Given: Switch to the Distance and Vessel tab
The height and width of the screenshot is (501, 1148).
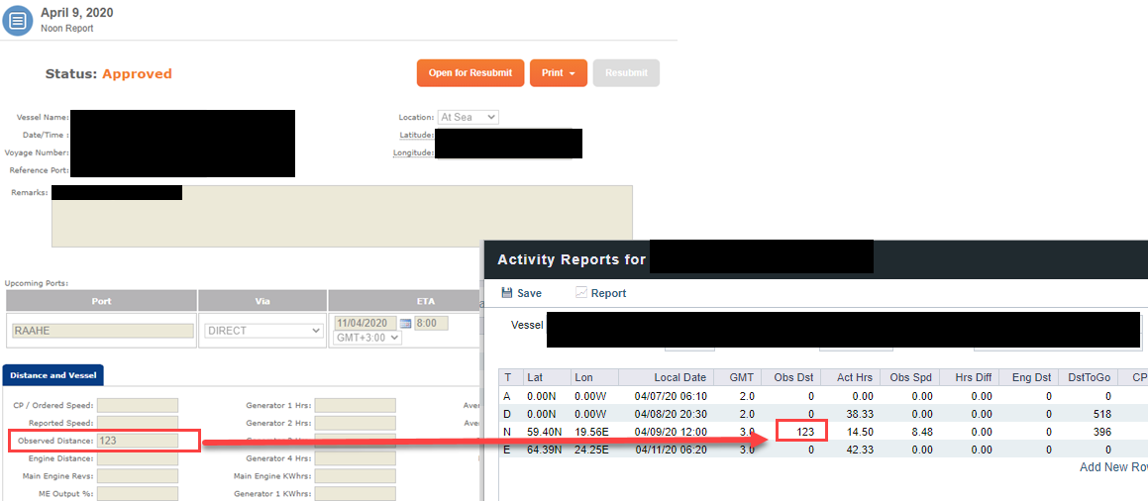Looking at the screenshot, I should (x=52, y=375).
